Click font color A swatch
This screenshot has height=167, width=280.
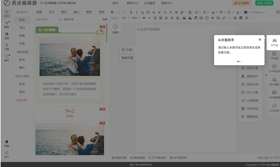(238, 12)
